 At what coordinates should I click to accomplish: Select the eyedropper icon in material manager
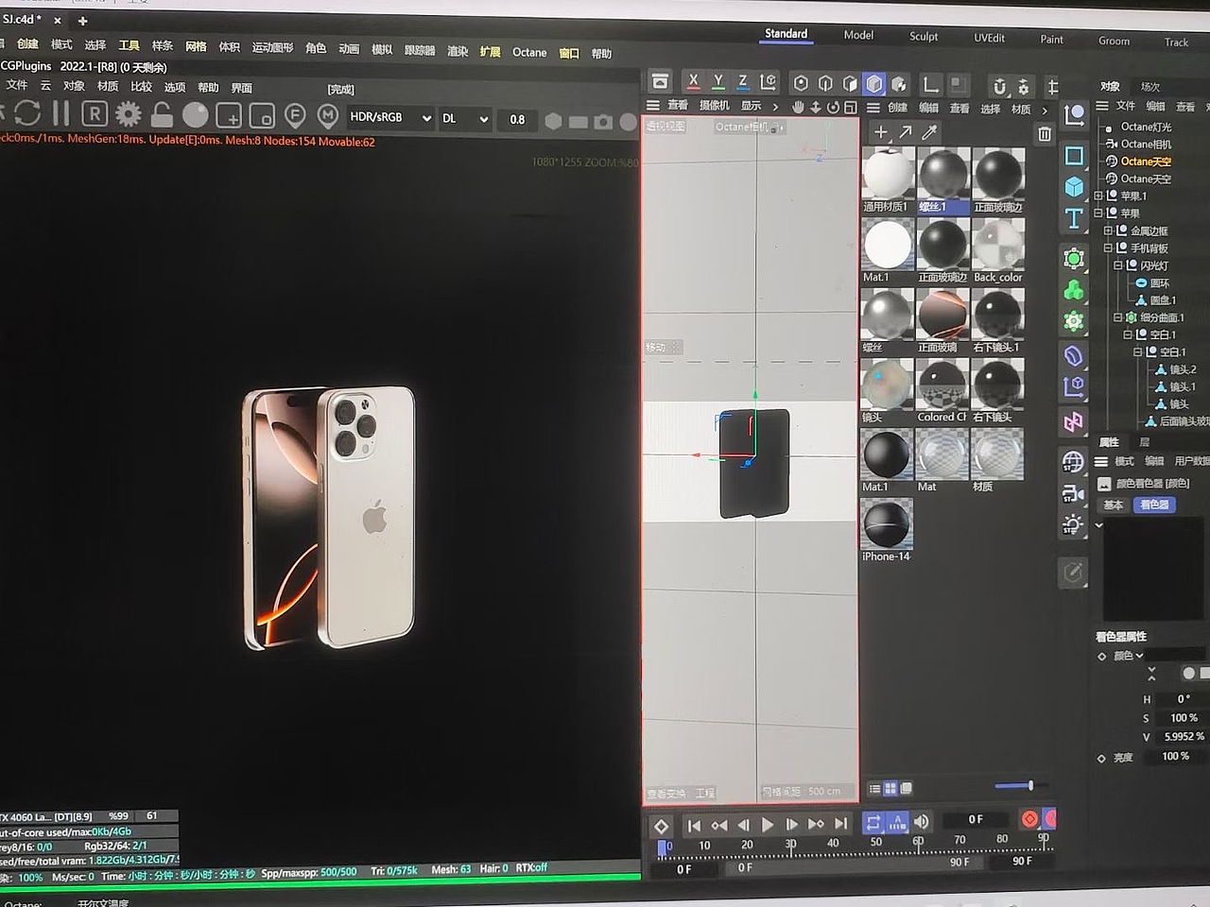[927, 133]
